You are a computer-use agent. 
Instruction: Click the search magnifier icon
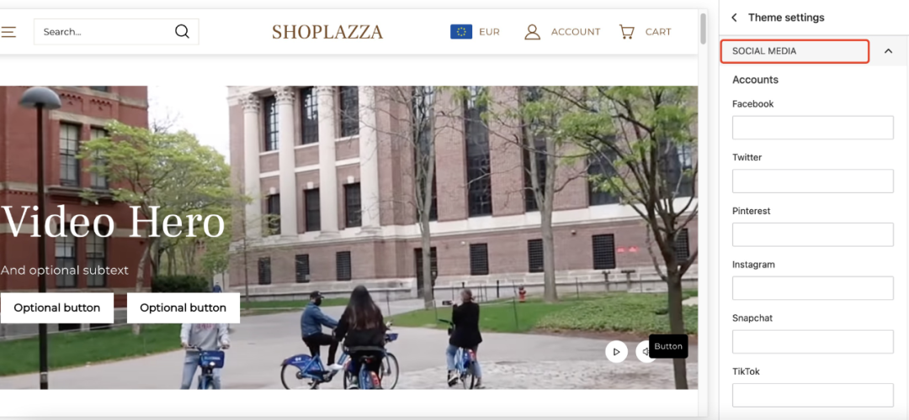click(182, 31)
